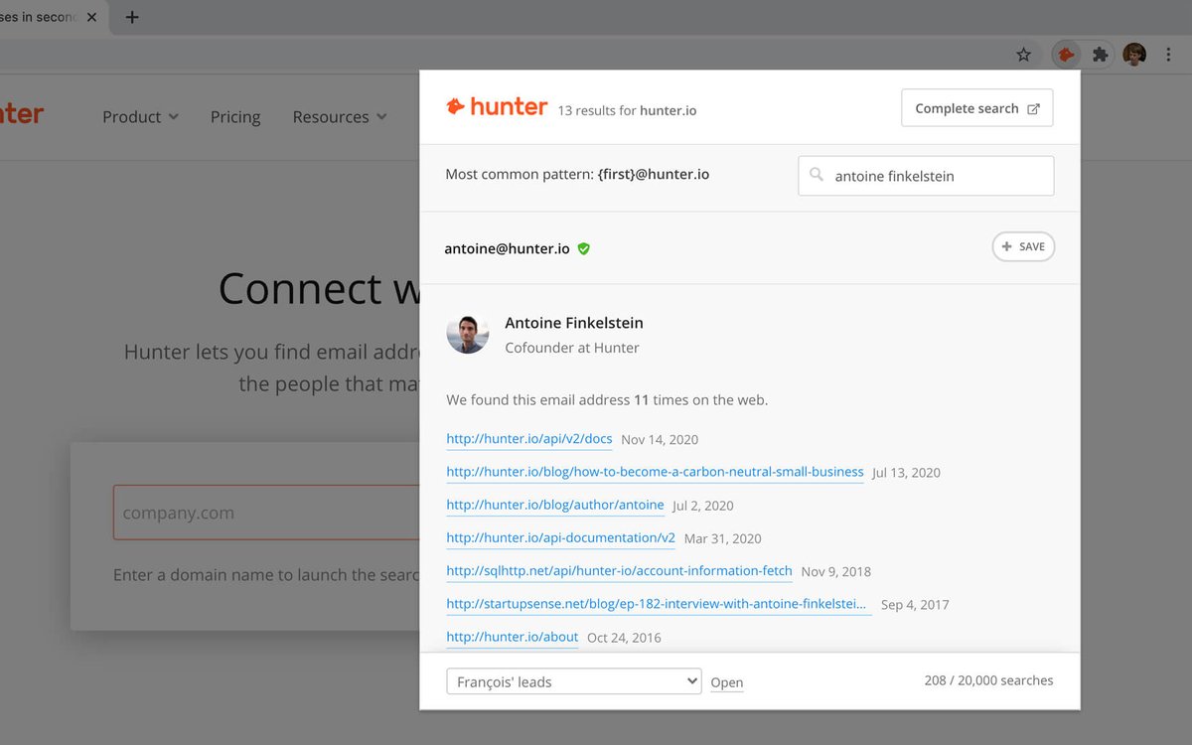Open the hunter.io/api-documentation/v2 link
1192x745 pixels.
(x=560, y=537)
